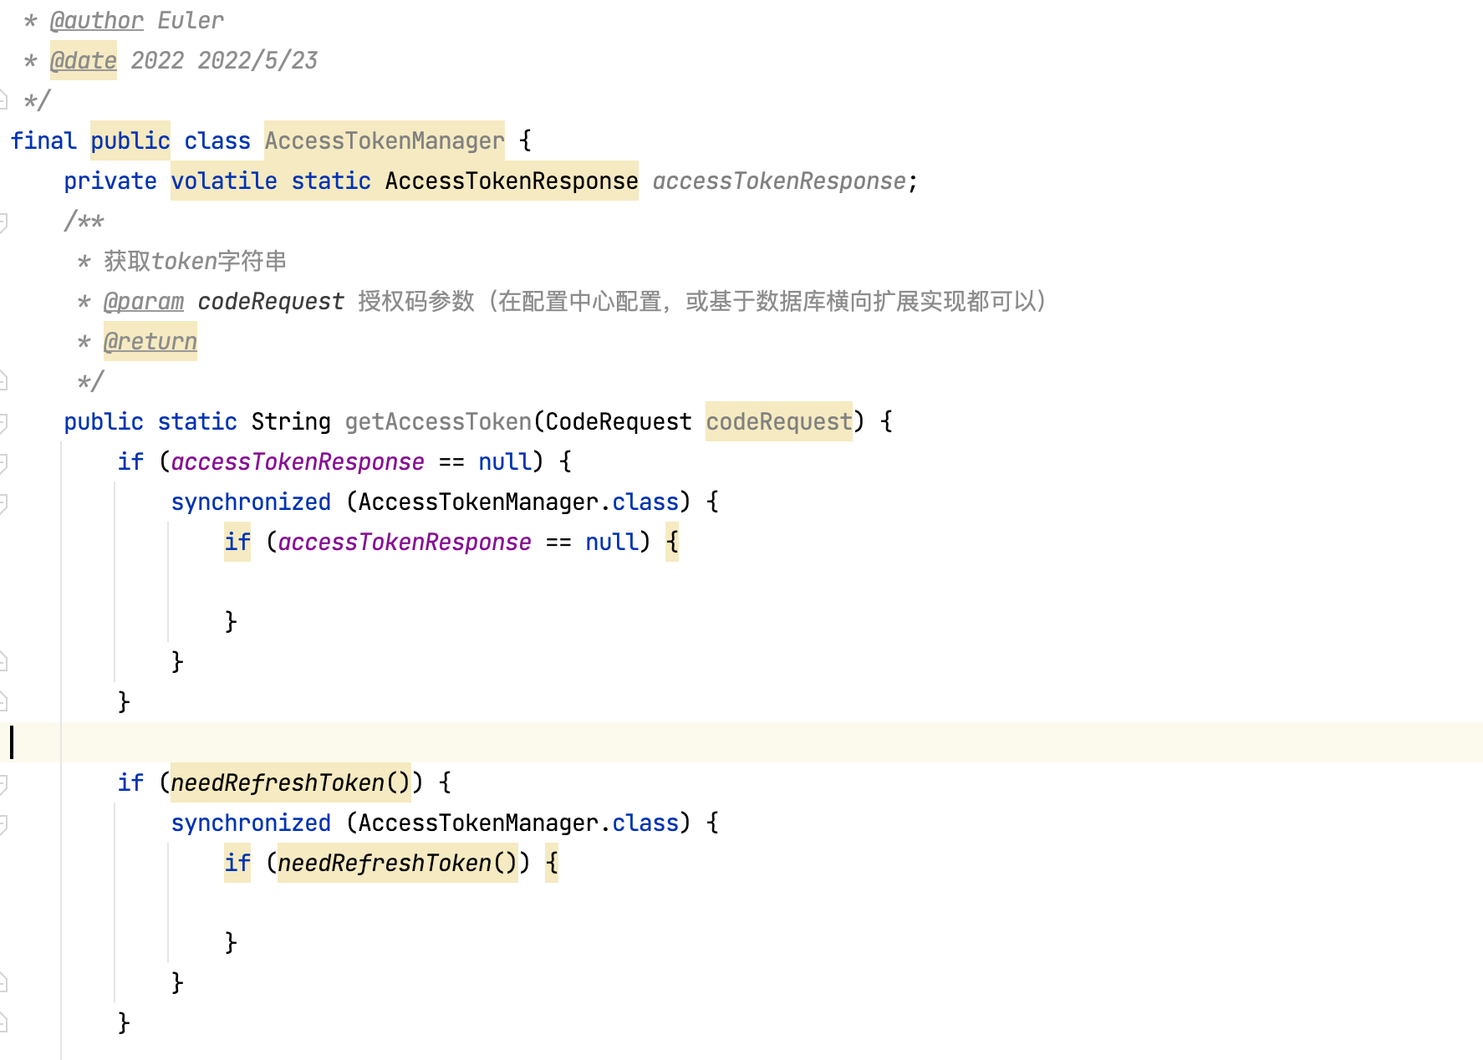Click the String return type

point(291,421)
